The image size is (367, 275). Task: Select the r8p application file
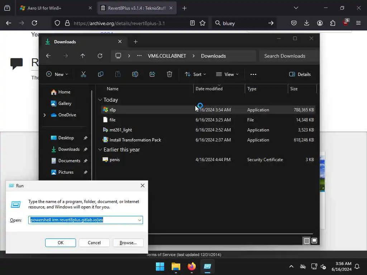pos(208,110)
